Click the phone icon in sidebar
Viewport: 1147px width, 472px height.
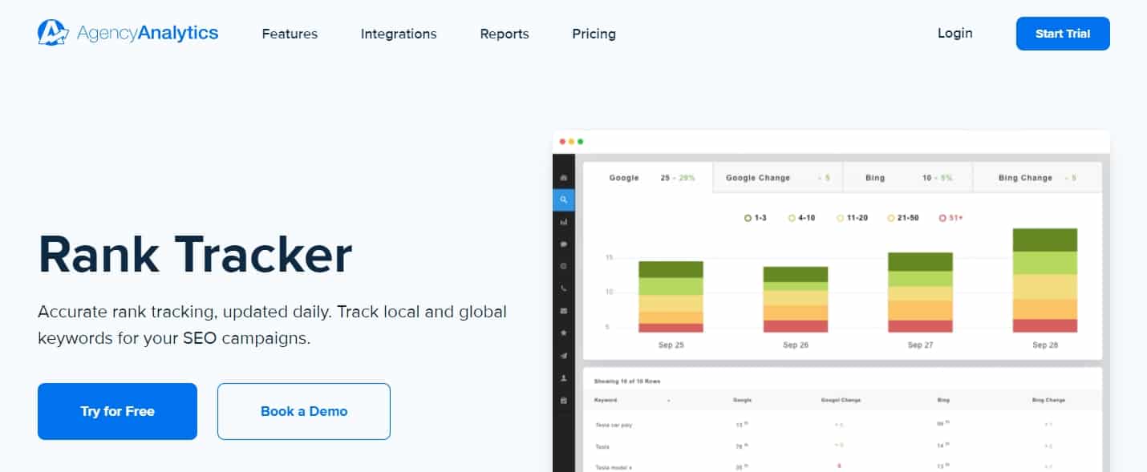pos(564,288)
